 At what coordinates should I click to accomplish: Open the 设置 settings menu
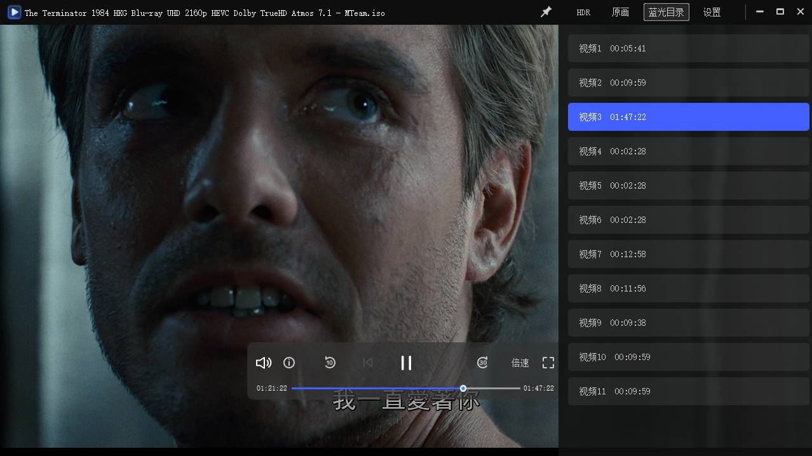[x=712, y=12]
